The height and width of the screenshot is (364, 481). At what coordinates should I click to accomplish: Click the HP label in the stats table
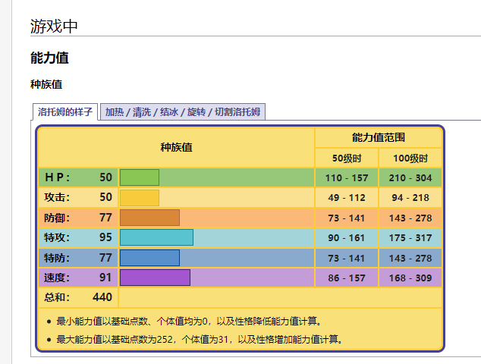(58, 177)
